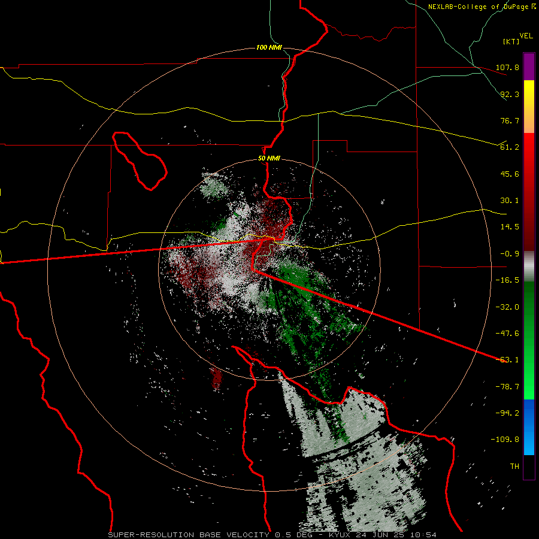Click the TH legend label
Image resolution: width=539 pixels, height=539 pixels.
pyautogui.click(x=514, y=467)
